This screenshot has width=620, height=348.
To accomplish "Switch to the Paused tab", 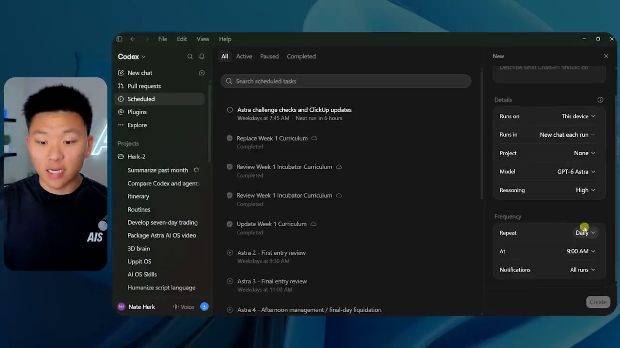I will click(269, 57).
